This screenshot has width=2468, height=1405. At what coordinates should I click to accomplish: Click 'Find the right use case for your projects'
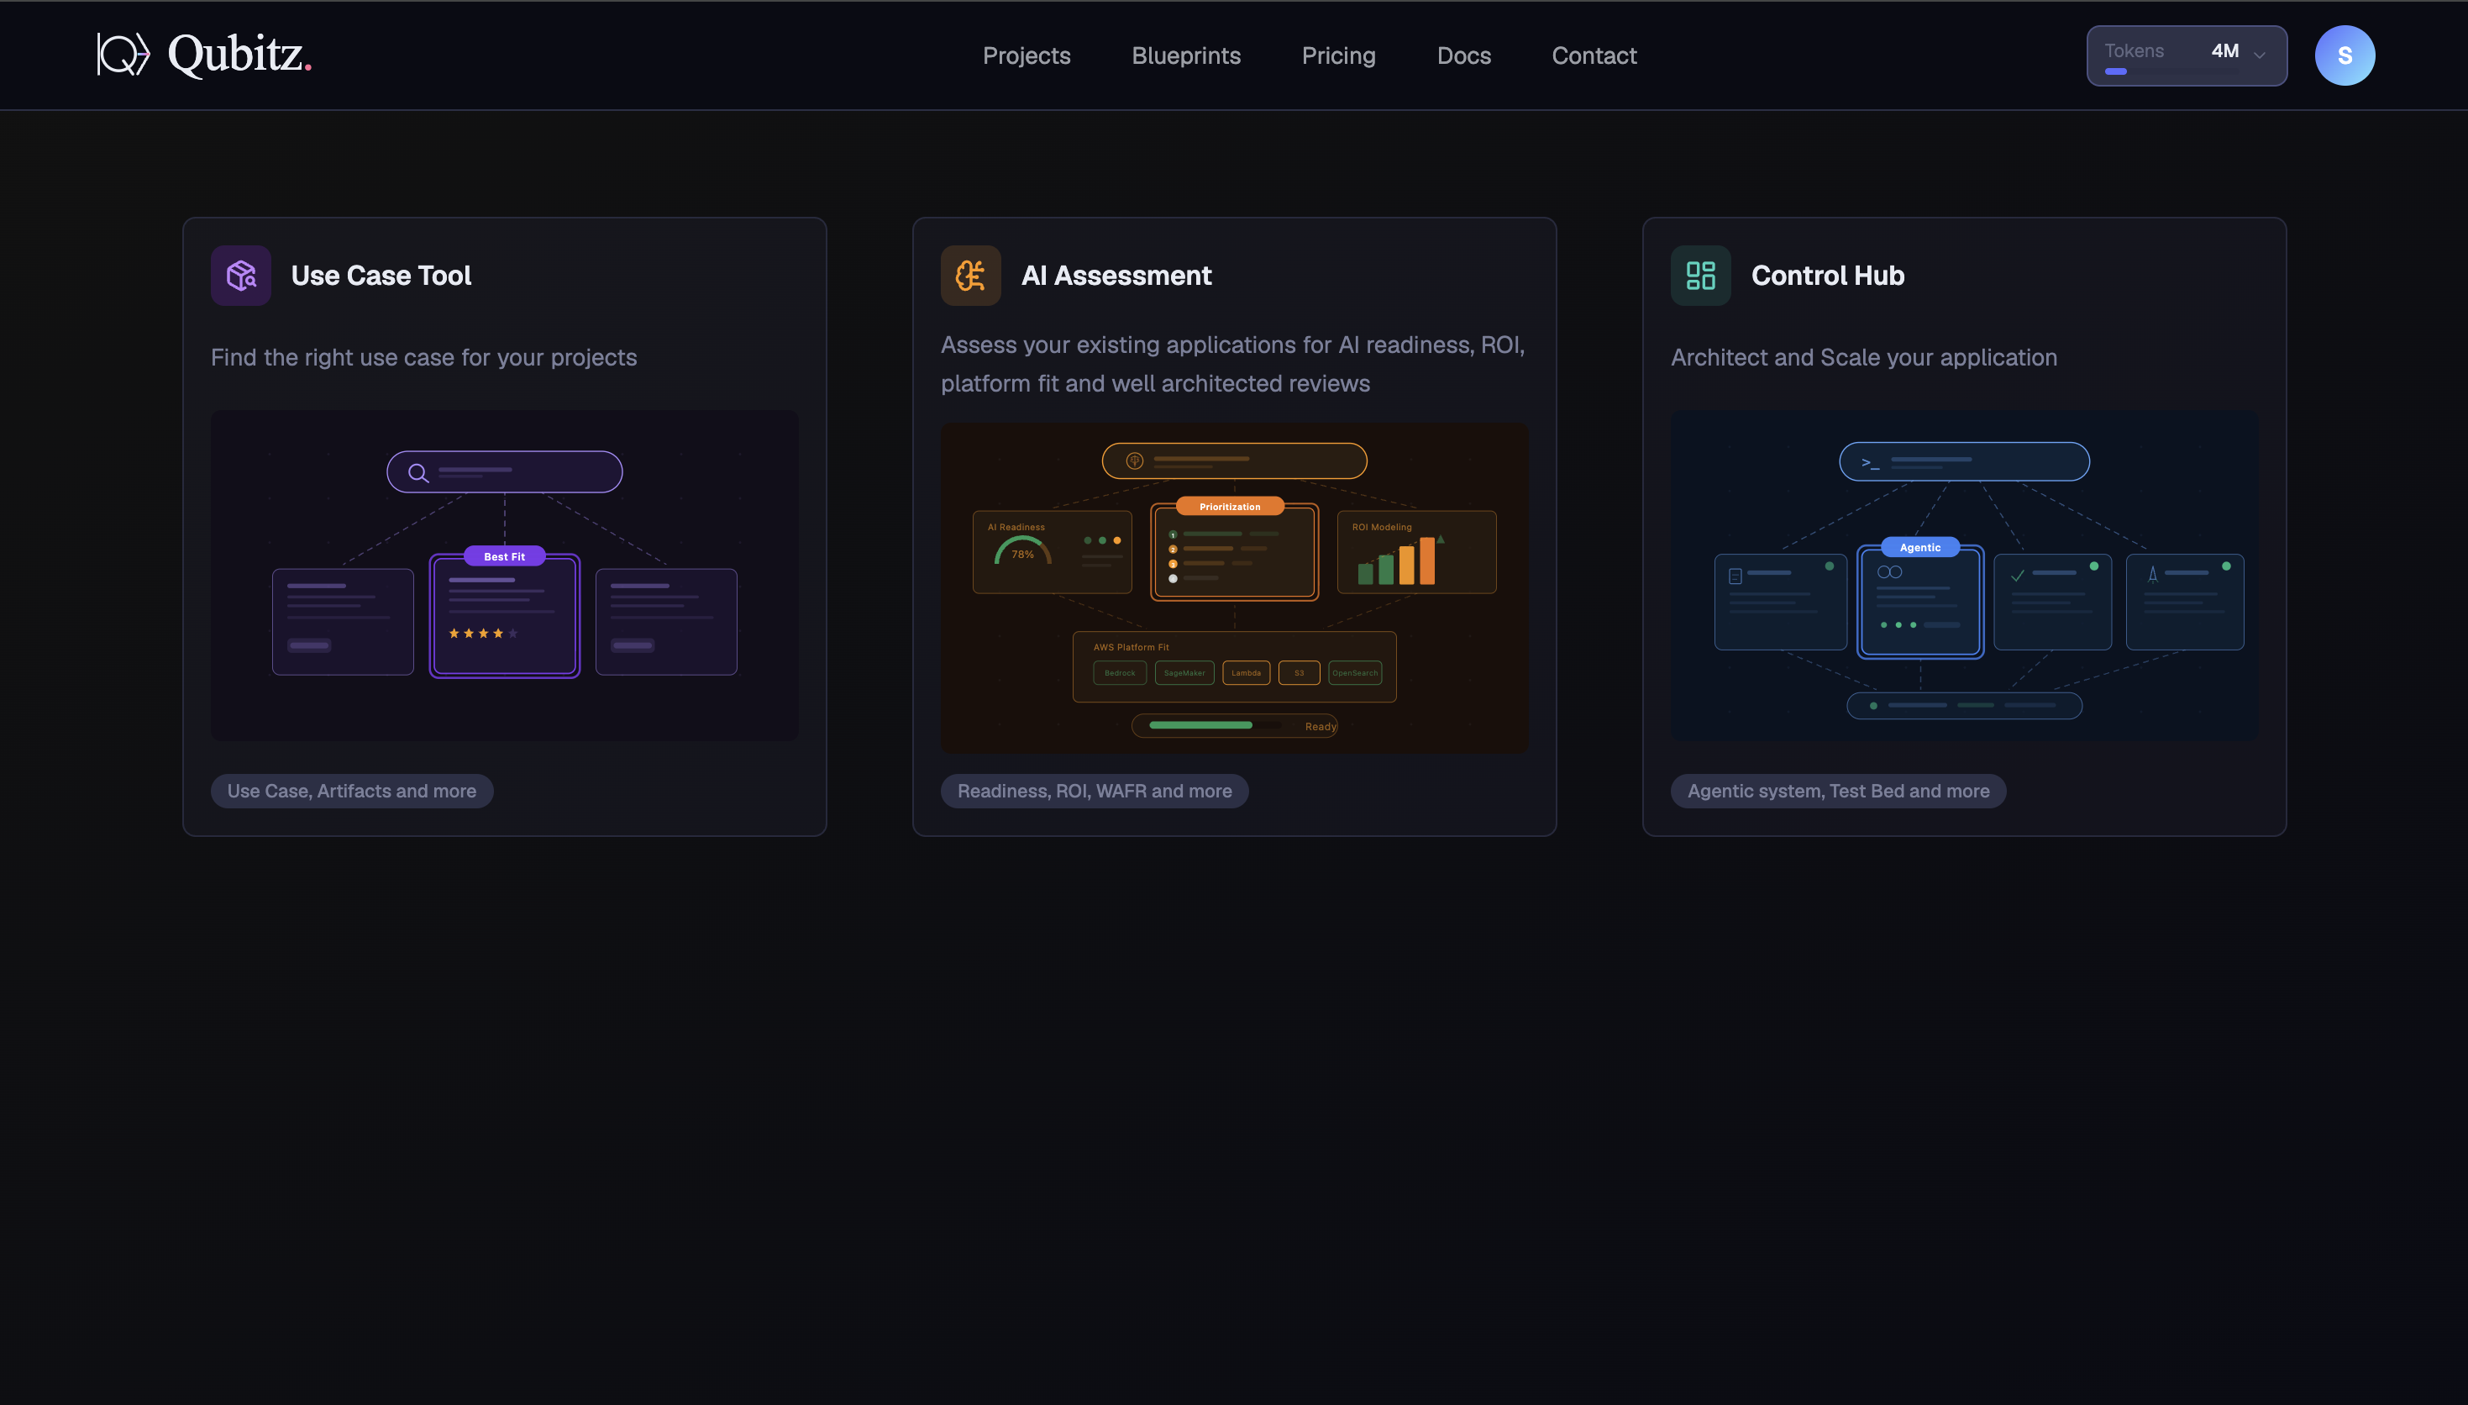pos(423,358)
